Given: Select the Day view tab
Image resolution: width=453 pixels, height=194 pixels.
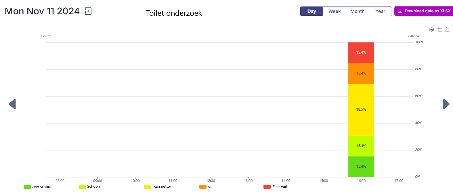Looking at the screenshot, I should point(312,11).
